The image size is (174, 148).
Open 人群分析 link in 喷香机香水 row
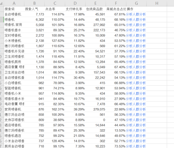139,30
